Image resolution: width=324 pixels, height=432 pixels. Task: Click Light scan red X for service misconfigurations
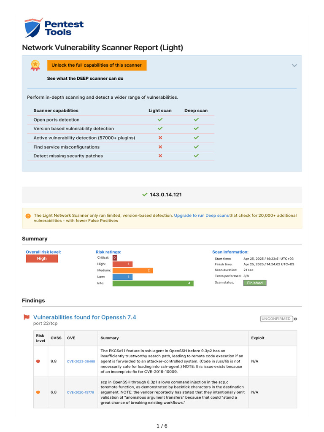coord(160,147)
